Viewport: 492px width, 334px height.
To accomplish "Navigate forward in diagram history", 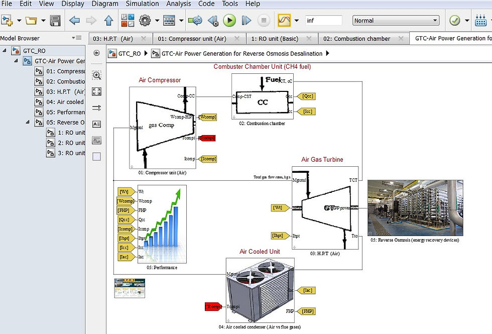I will (x=91, y=21).
